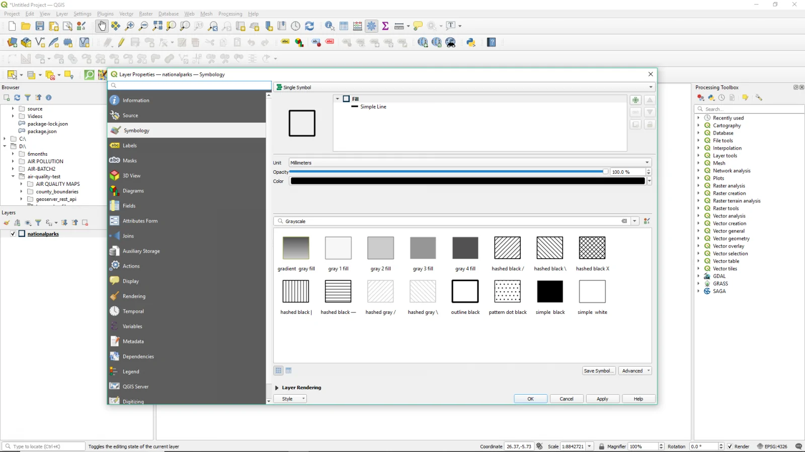The height and width of the screenshot is (452, 805).
Task: Toggle the scale lock icon in the status bar
Action: 601,446
